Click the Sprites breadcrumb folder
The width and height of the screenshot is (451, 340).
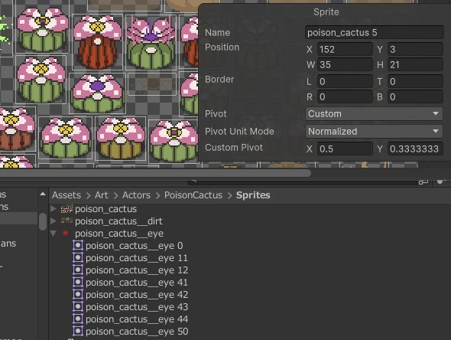coord(253,195)
